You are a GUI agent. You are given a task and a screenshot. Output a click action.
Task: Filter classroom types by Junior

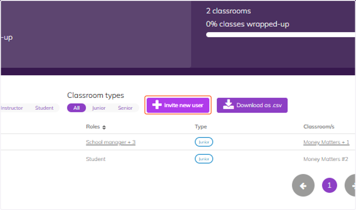99,108
